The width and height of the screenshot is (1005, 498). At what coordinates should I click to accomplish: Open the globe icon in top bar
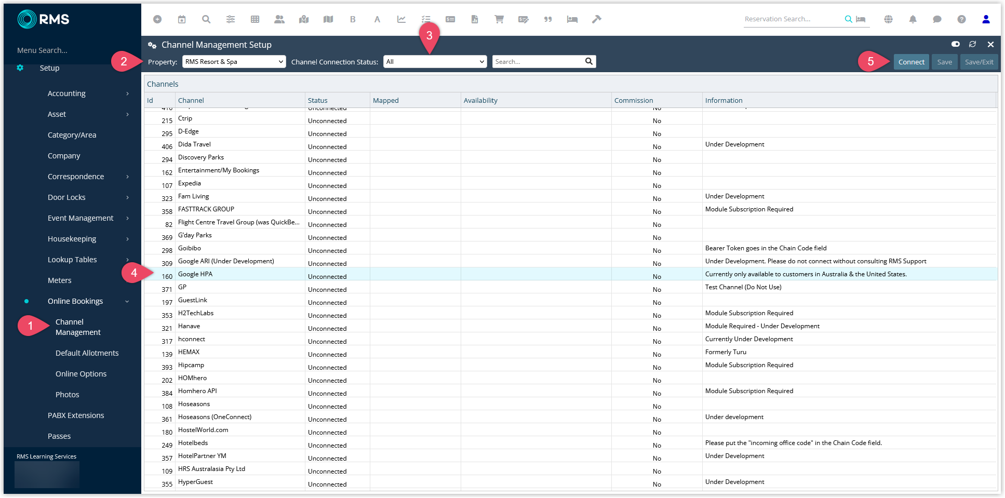tap(889, 19)
